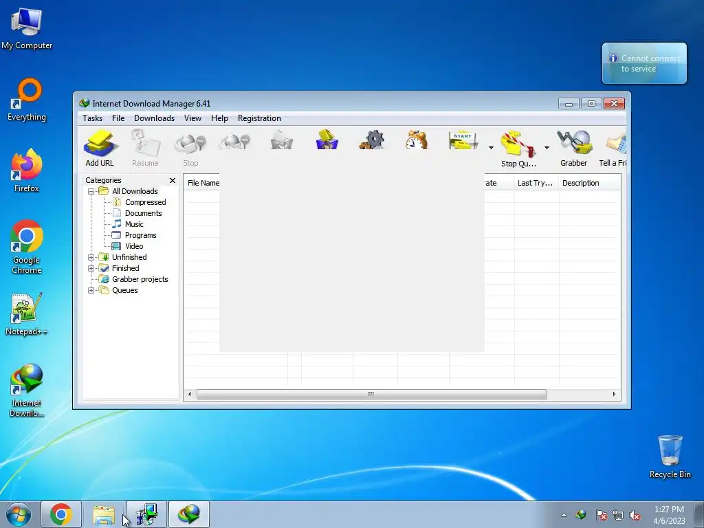704x528 pixels.
Task: Select the Unfinished category
Action: [x=129, y=257]
